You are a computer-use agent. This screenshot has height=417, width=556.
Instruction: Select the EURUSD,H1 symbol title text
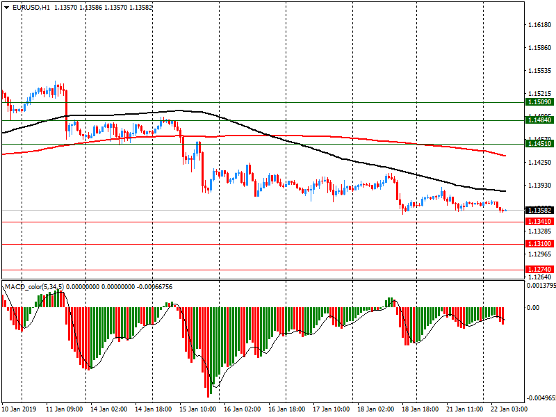(x=31, y=8)
